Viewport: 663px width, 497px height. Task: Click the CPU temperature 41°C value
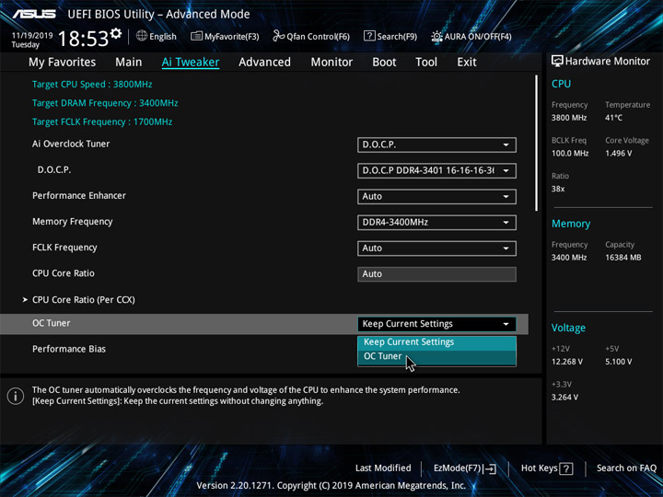click(613, 118)
